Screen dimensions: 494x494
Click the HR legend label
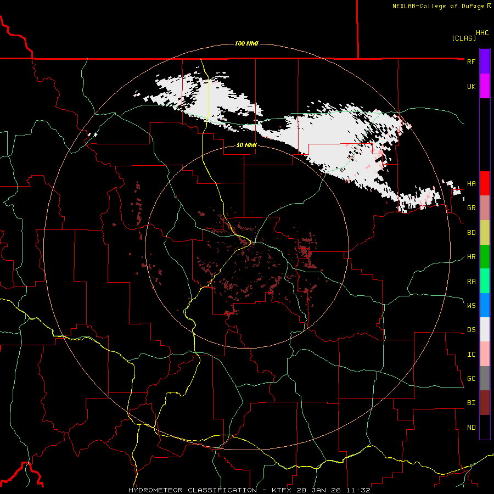[x=471, y=257]
